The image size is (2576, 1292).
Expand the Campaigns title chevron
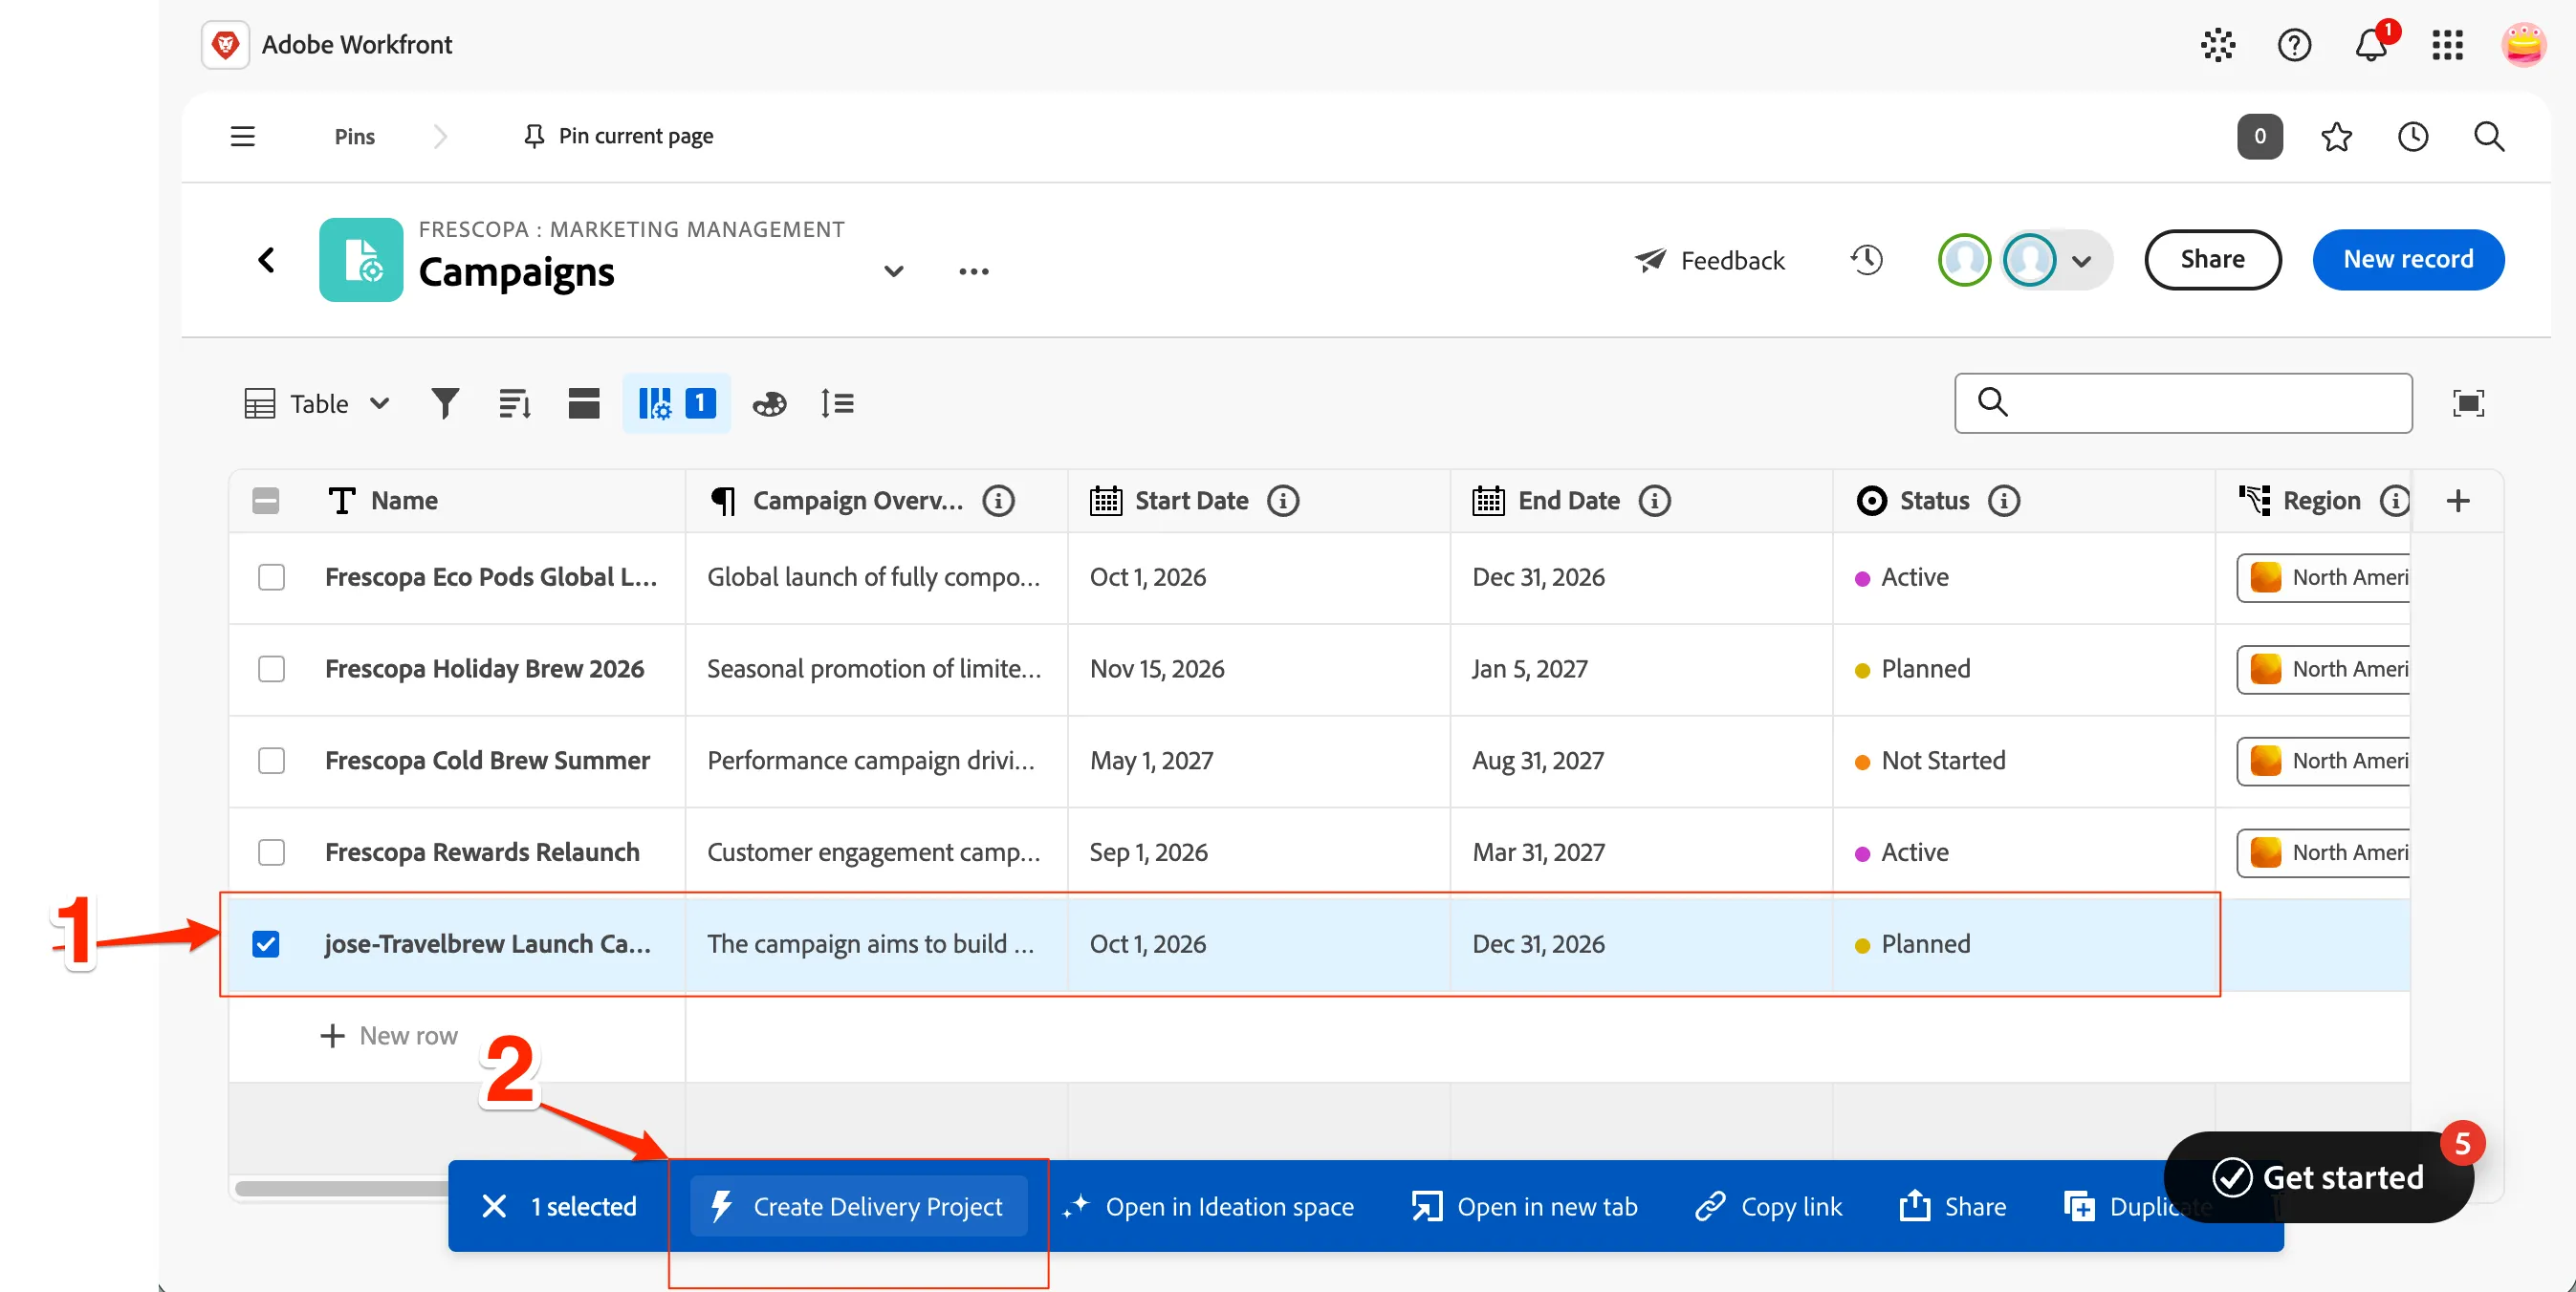(x=893, y=271)
